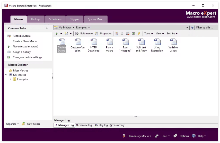Screen dimensions: 220x143
Task: Collapse the Common Tasks panel
Action: pos(47,28)
